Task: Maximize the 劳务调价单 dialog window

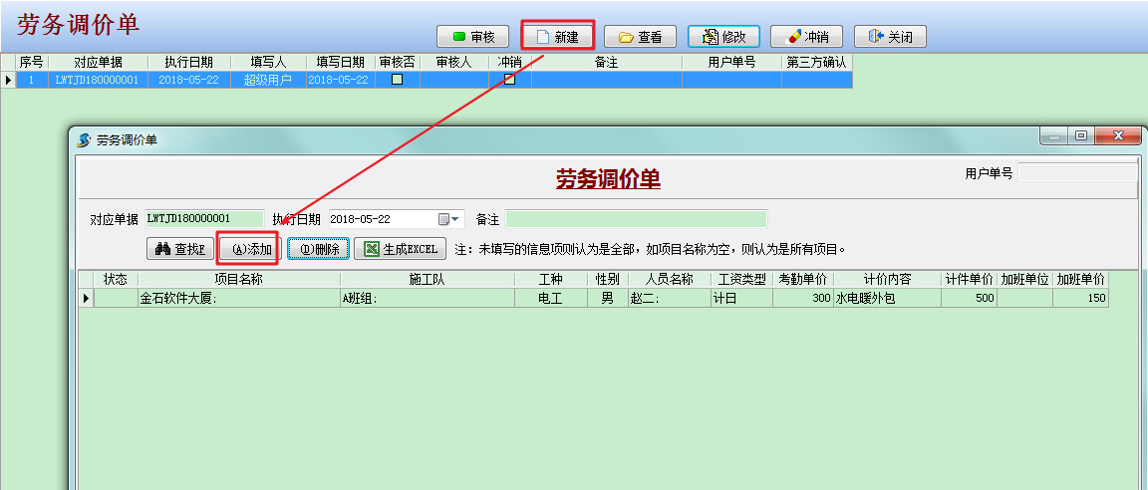Action: coord(1080,136)
